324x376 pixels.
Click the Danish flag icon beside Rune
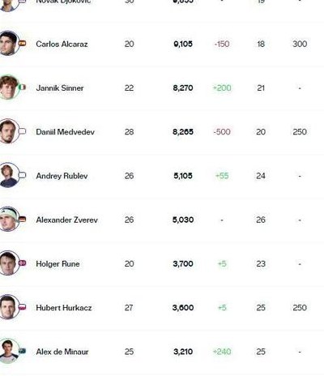[x=22, y=263]
